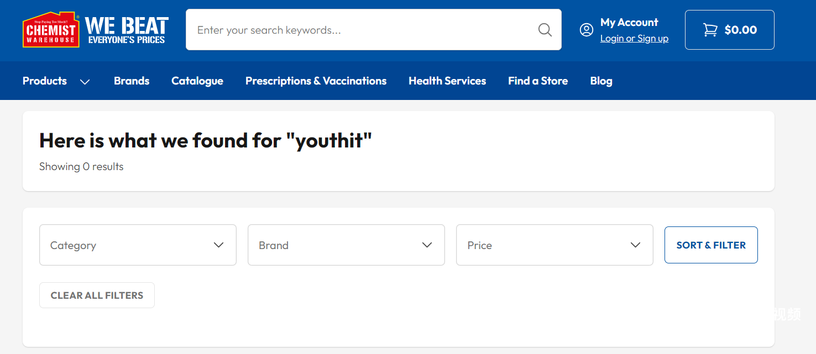Expand the Brand filter dropdown

click(346, 245)
